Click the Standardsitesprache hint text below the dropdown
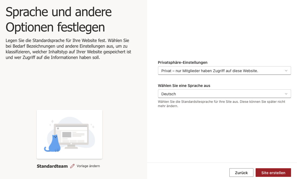Image resolution: width=297 pixels, height=179 pixels. point(221,104)
